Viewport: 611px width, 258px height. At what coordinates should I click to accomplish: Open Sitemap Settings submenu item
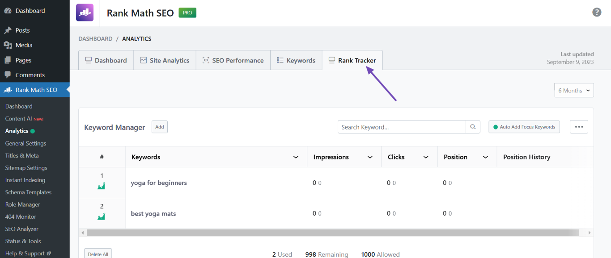[26, 168]
